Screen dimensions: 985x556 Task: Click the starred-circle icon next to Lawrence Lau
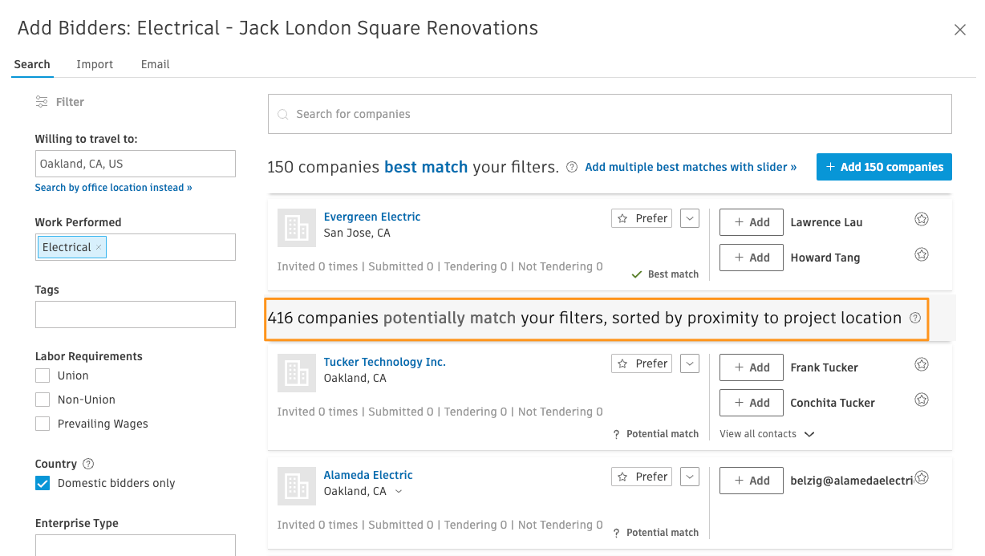click(x=921, y=218)
